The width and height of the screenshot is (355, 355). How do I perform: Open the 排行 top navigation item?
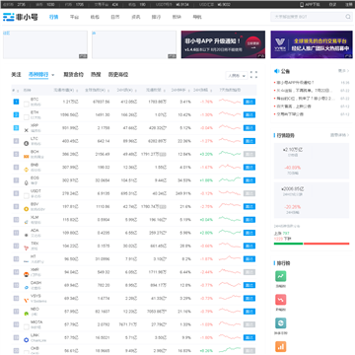pos(156,17)
